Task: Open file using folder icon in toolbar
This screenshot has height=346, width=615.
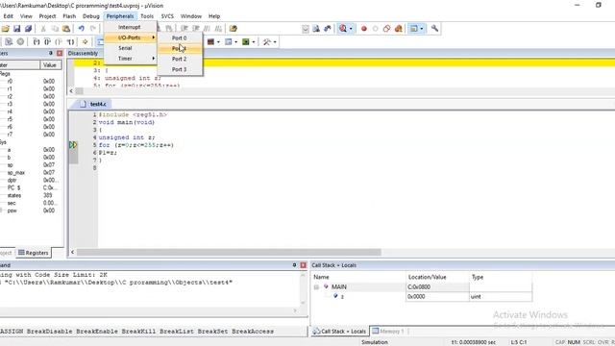Action: click(6, 29)
